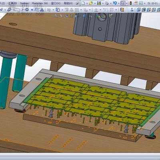
Task: Click the gear mate icon
Action: pos(27,10)
